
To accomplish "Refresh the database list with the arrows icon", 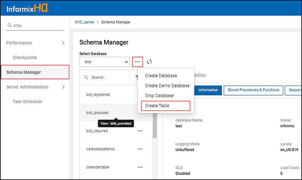I will point(149,62).
